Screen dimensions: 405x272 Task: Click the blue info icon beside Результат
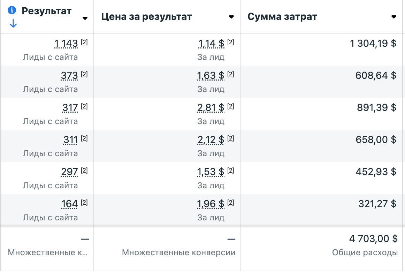point(13,10)
